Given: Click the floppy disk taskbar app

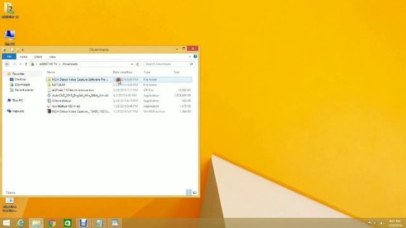Looking at the screenshot, I should (x=83, y=223).
